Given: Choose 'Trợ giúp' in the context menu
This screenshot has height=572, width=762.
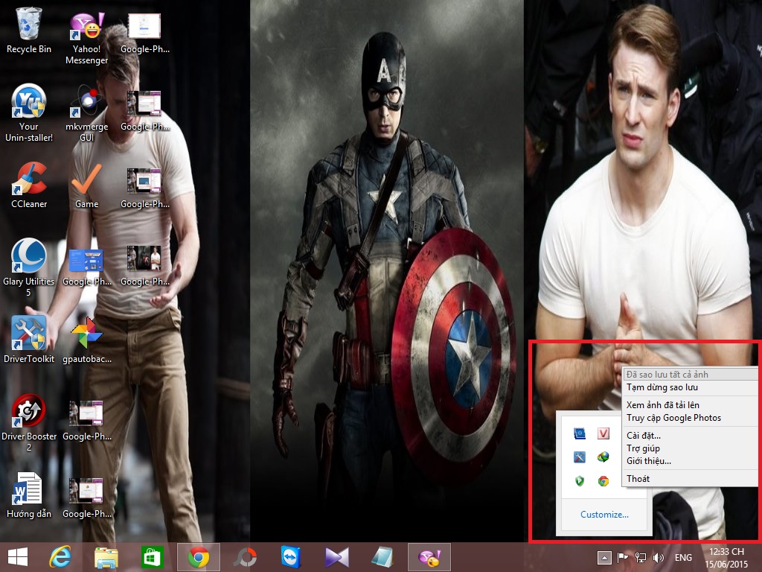Looking at the screenshot, I should (x=643, y=448).
